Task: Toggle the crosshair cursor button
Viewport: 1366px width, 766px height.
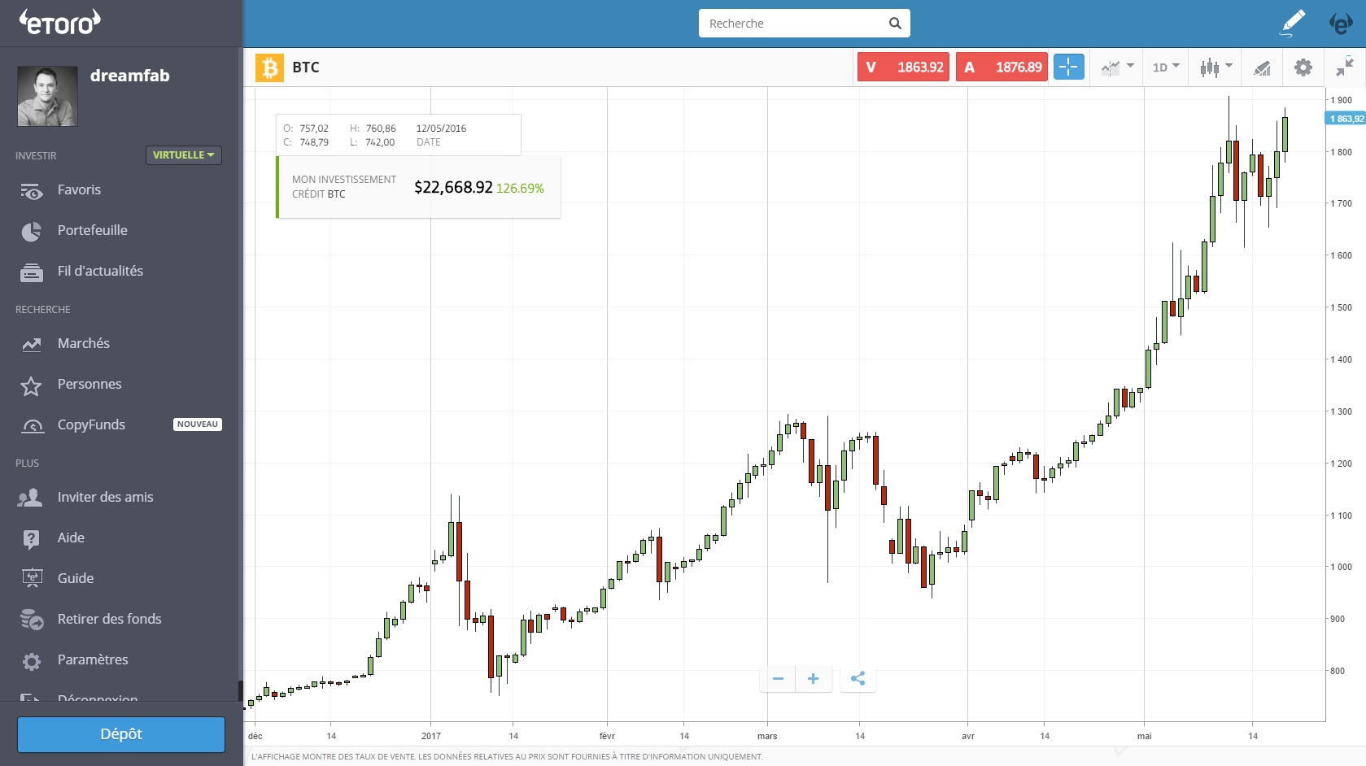Action: pos(1068,67)
